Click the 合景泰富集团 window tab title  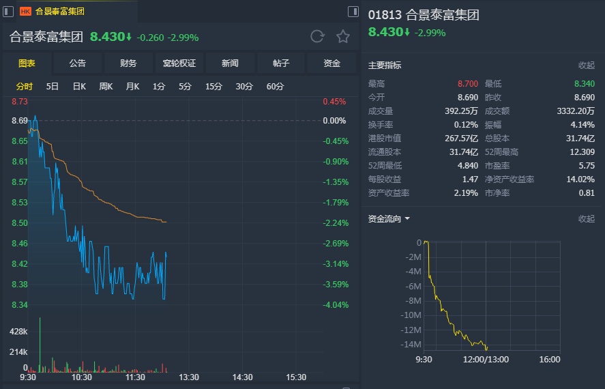pyautogui.click(x=60, y=12)
